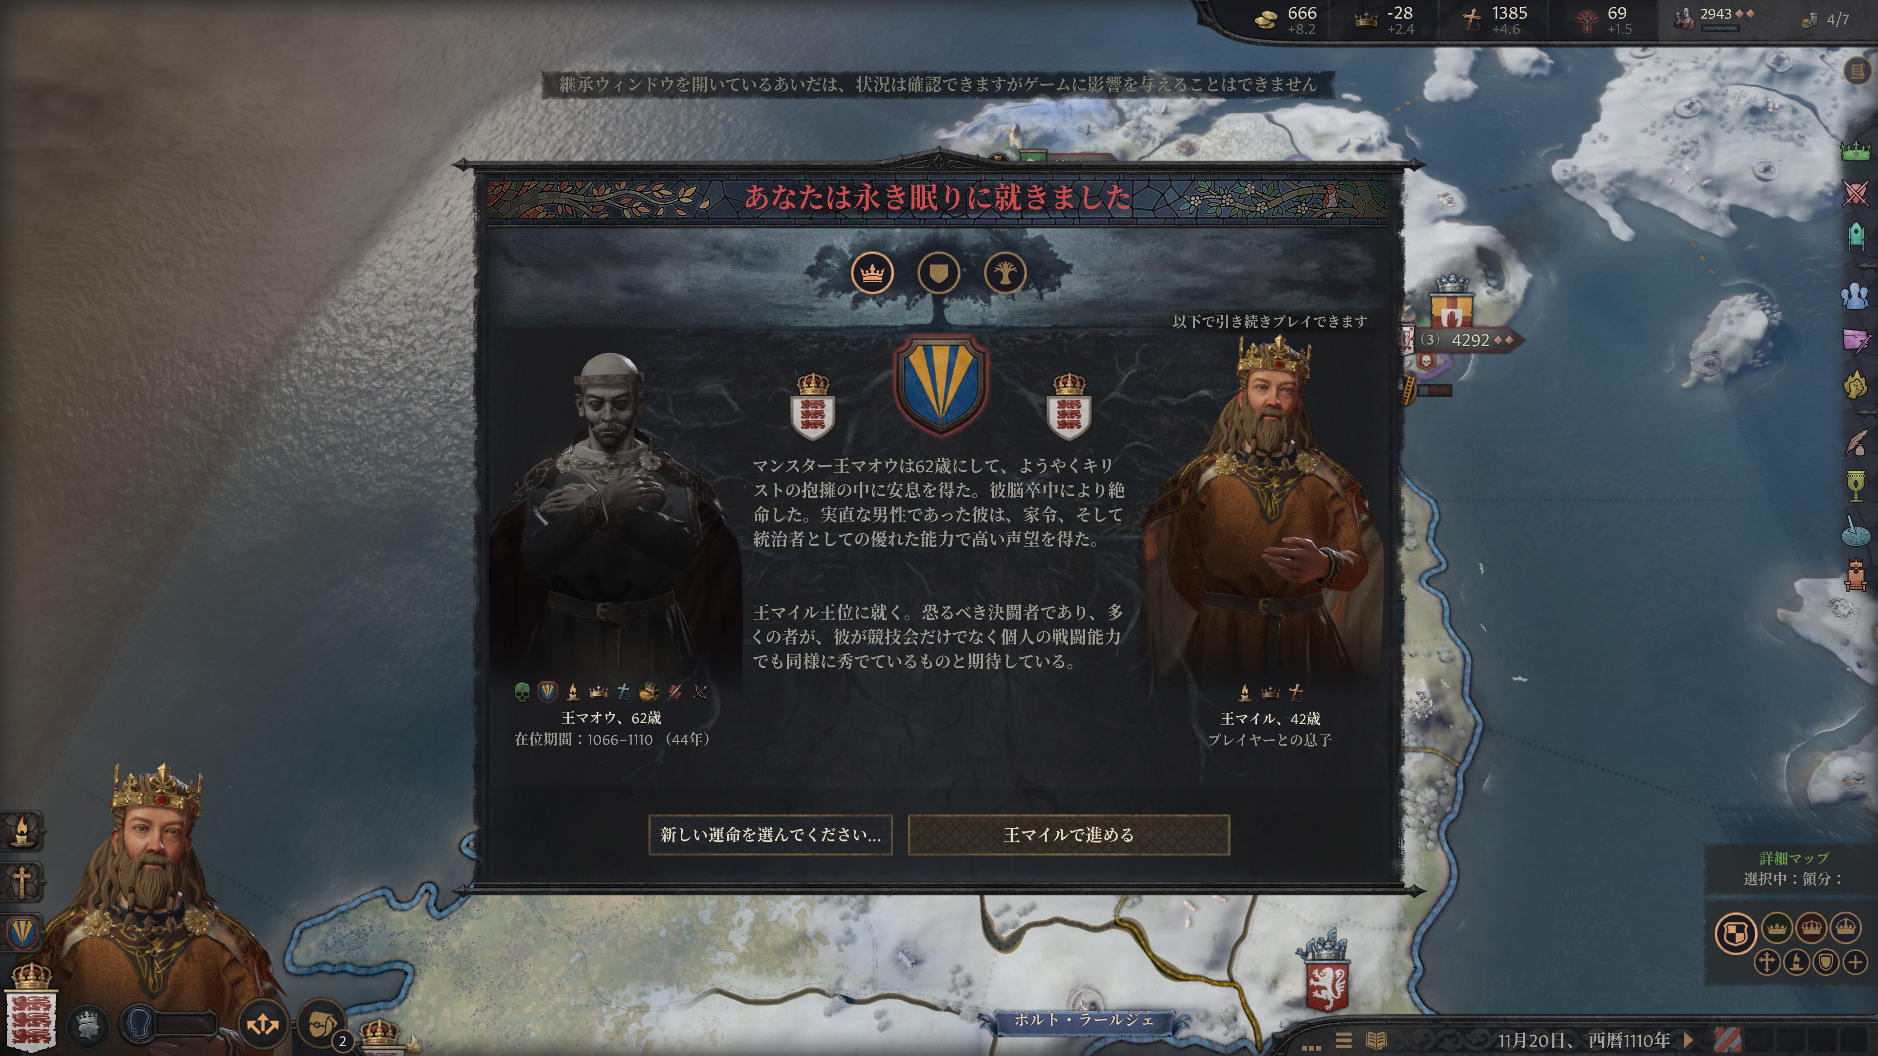
Task: Click 新しい運命を選んでください button
Action: tap(771, 835)
